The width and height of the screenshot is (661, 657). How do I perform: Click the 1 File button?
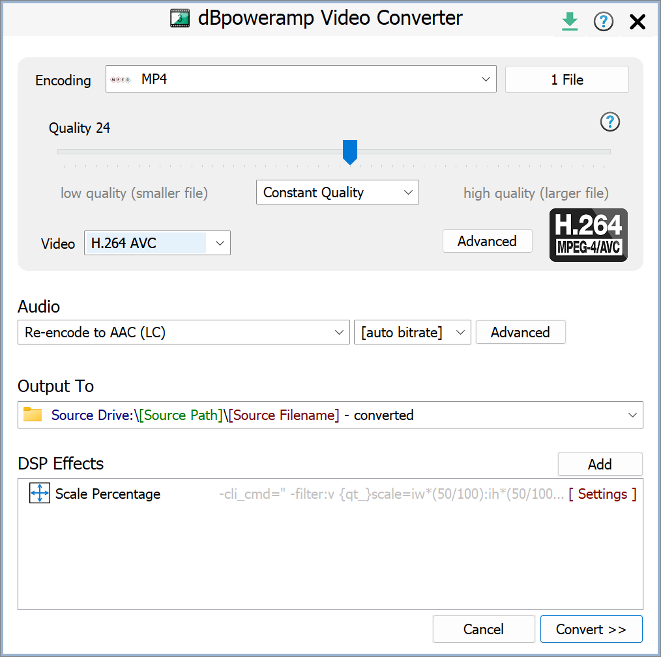point(566,79)
